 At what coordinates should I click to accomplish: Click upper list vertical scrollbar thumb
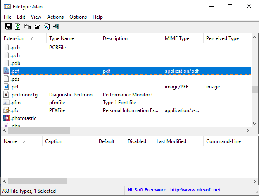254,89
